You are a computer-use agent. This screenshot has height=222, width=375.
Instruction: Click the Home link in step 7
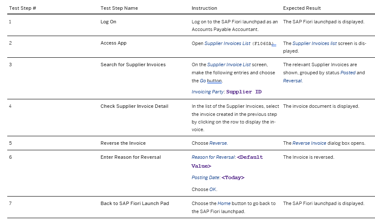224,203
